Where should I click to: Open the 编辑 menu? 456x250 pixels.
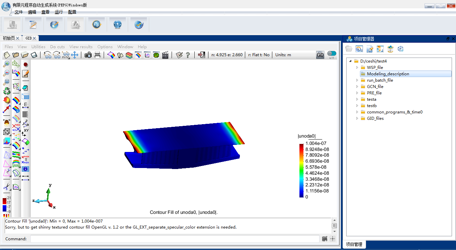pos(32,12)
